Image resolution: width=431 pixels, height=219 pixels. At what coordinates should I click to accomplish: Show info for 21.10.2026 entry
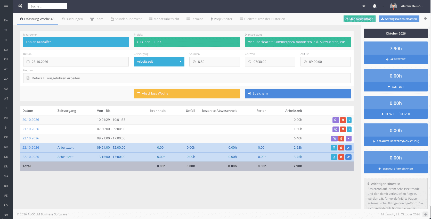[349, 129]
